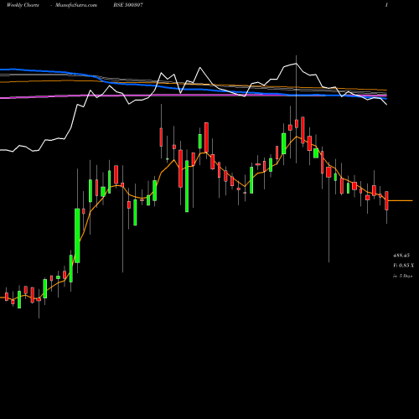Select the "V:" volume ratio text
419x419 pixels.
pos(403,266)
